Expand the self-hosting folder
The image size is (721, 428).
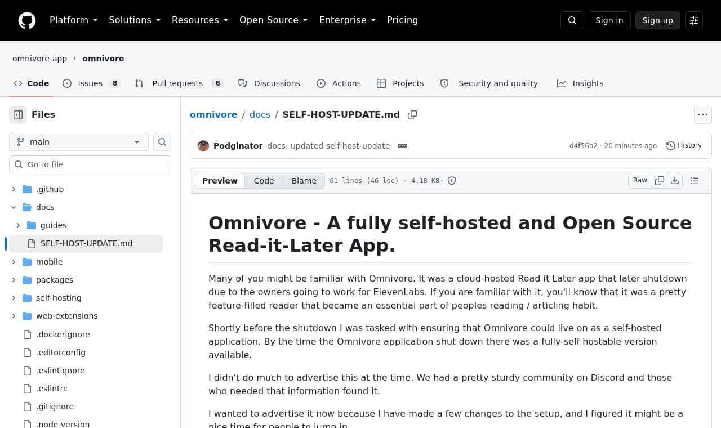pyautogui.click(x=14, y=298)
